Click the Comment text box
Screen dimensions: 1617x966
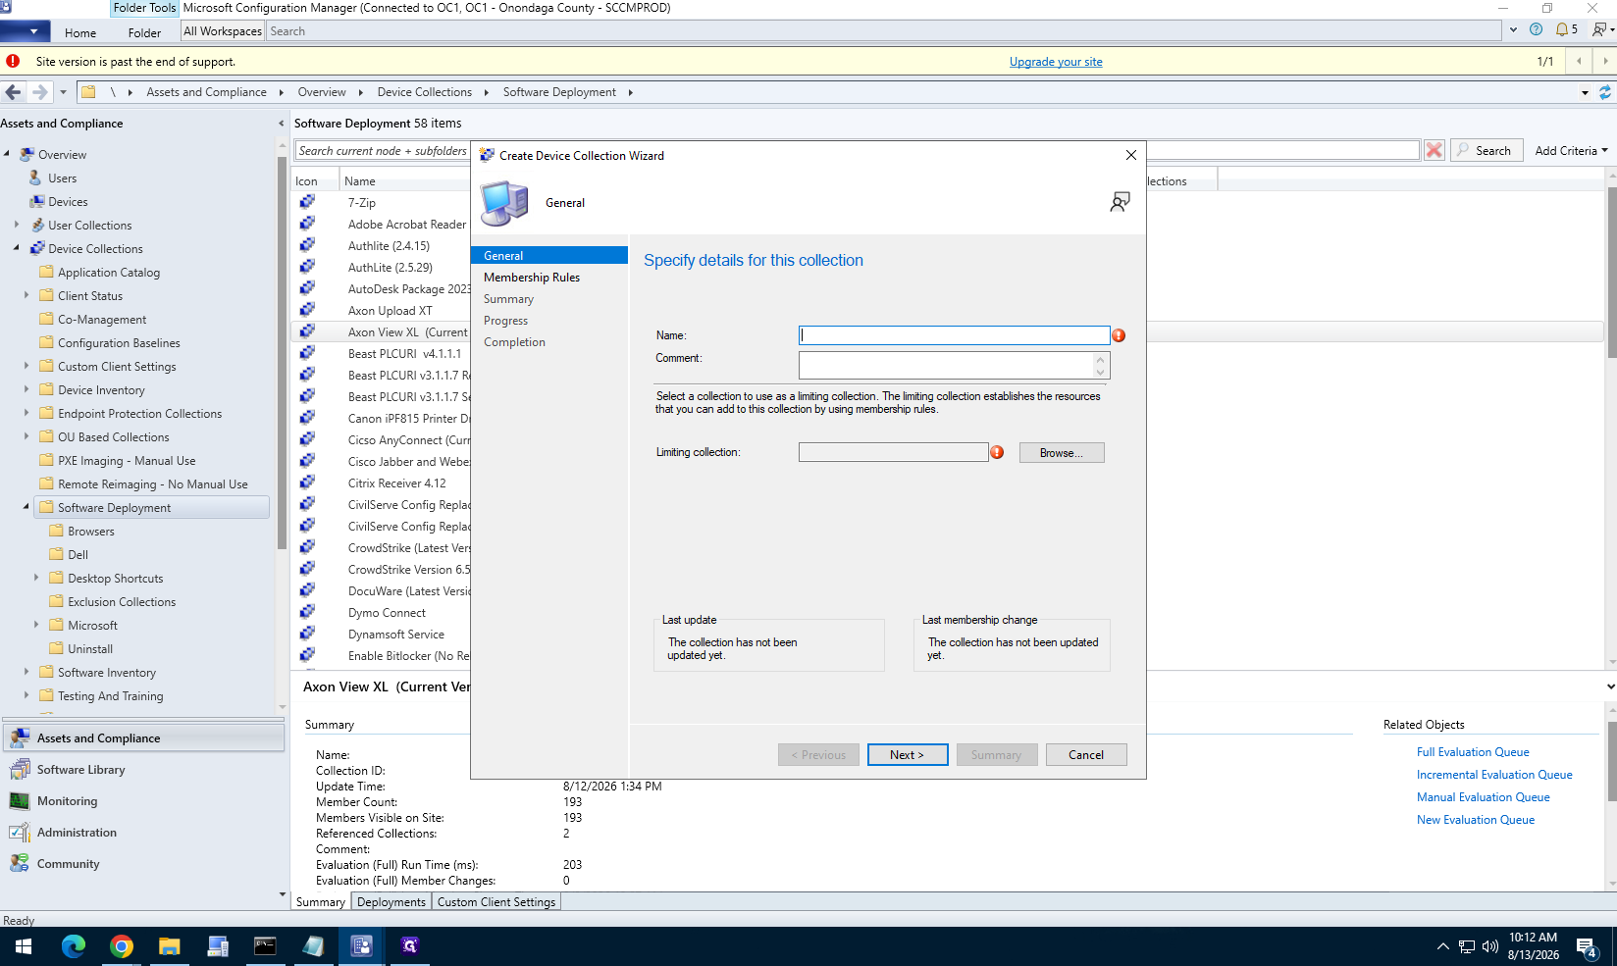[x=946, y=365]
